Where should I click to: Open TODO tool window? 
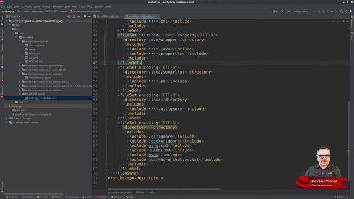tap(56, 197)
